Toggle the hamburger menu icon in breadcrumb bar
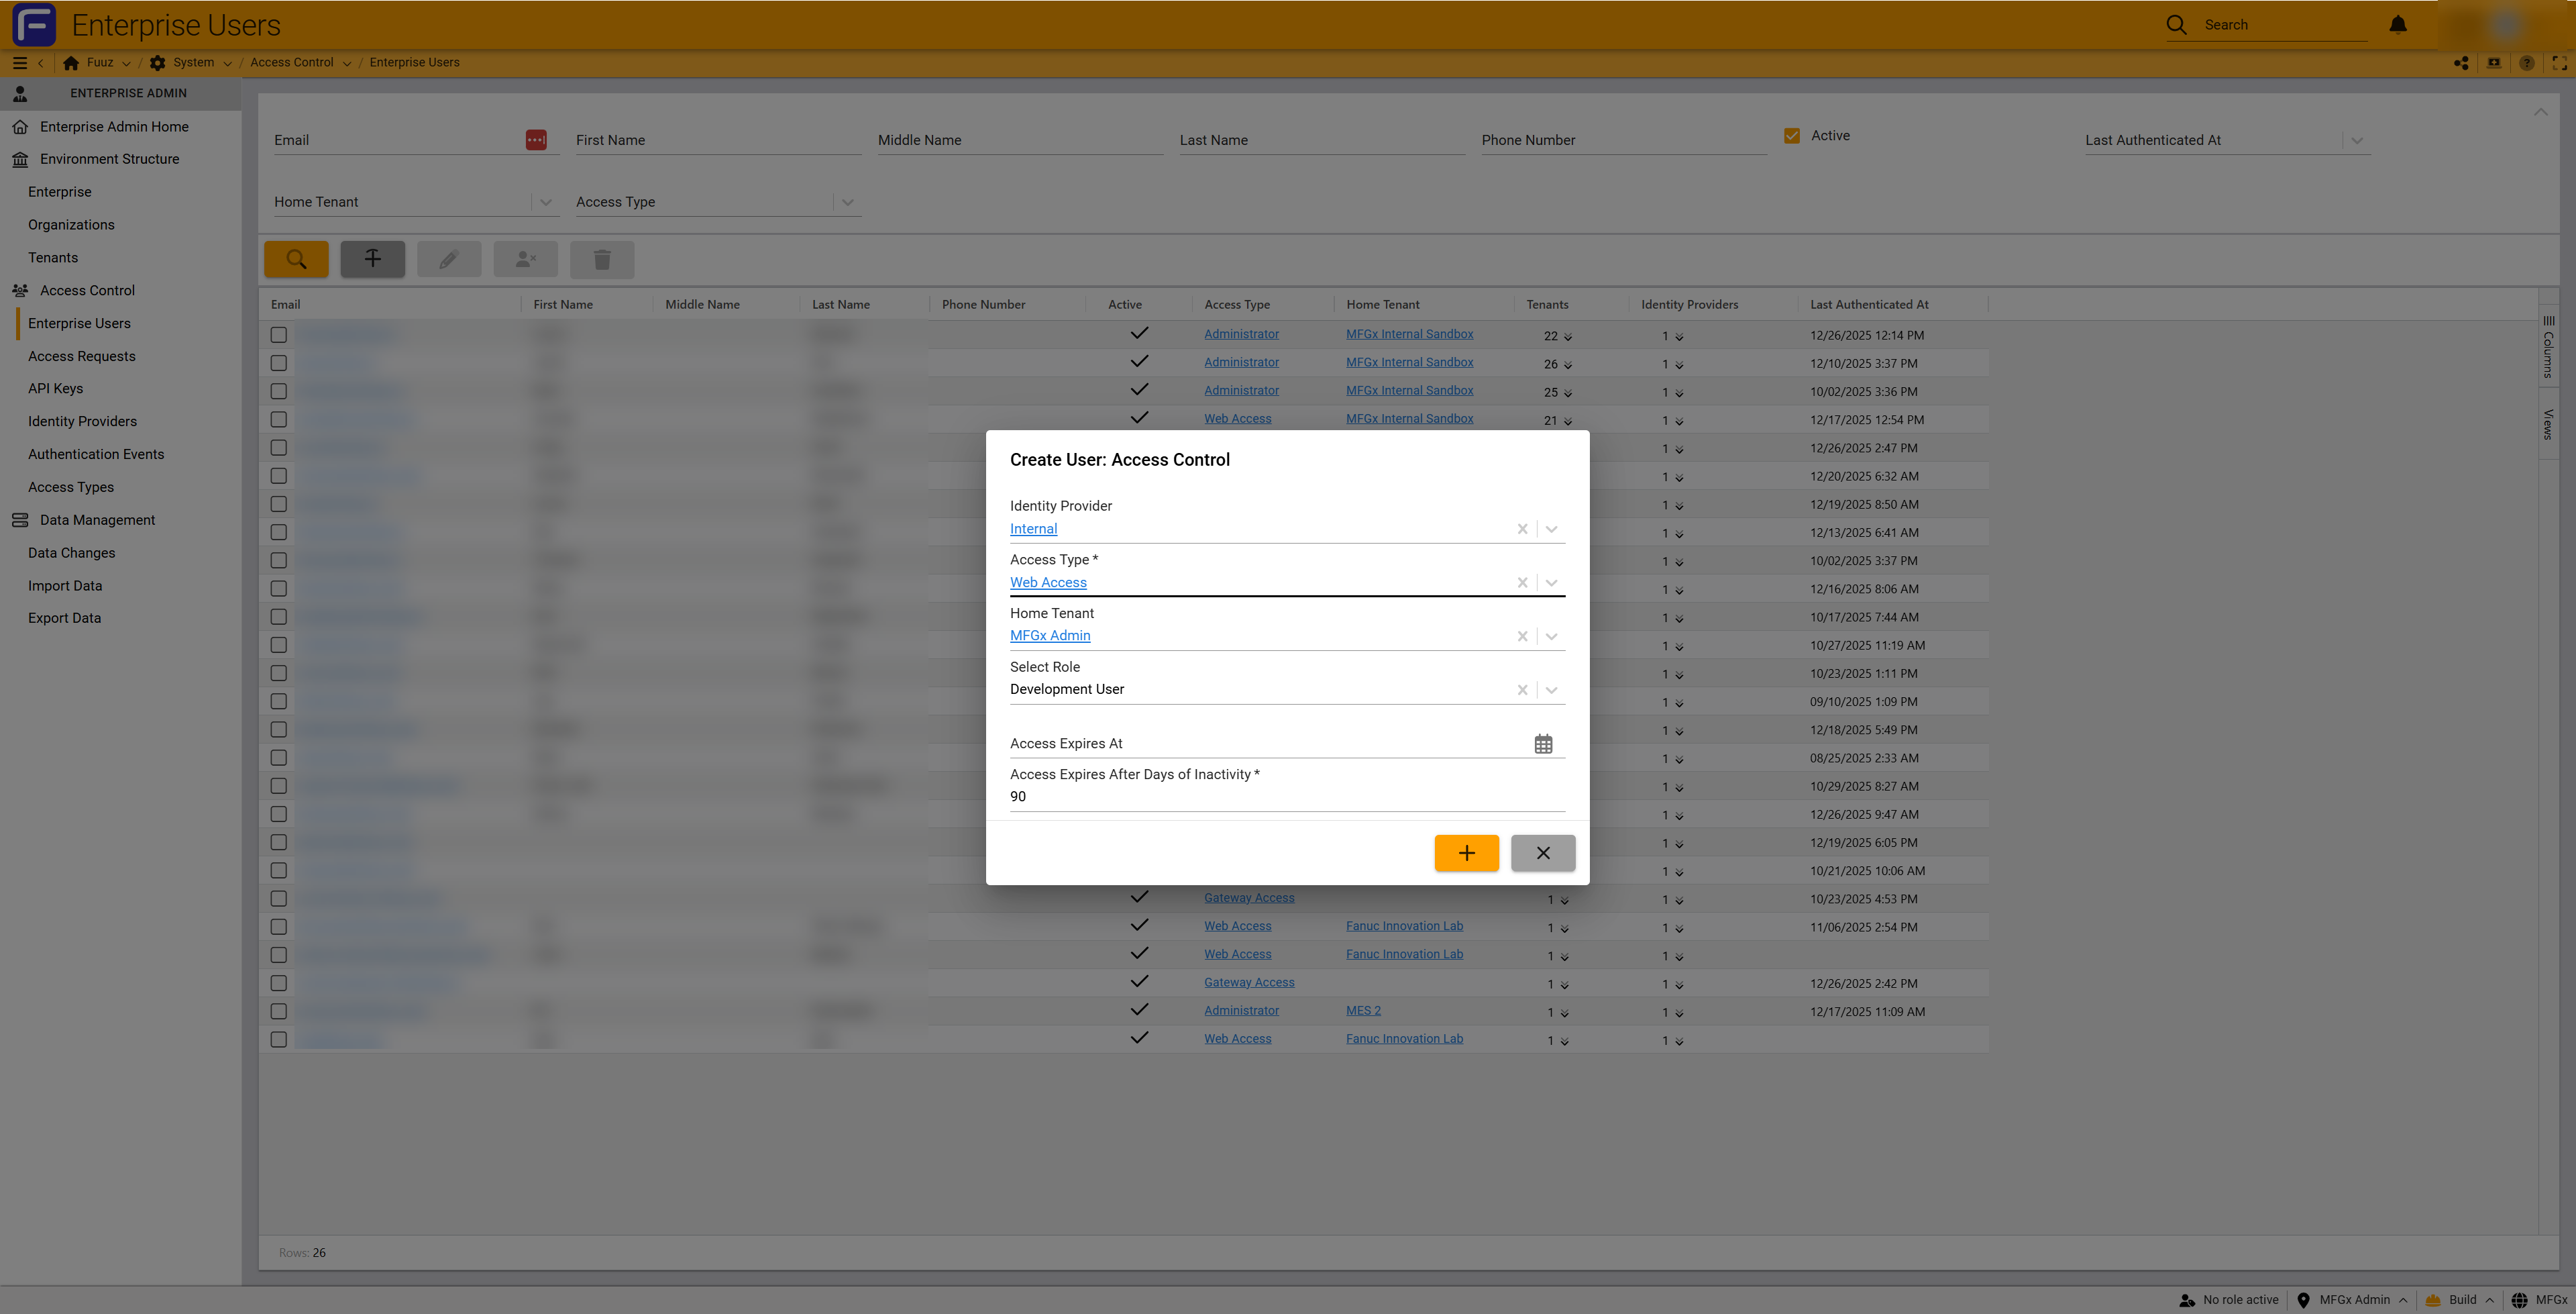Image resolution: width=2576 pixels, height=1314 pixels. (x=19, y=62)
